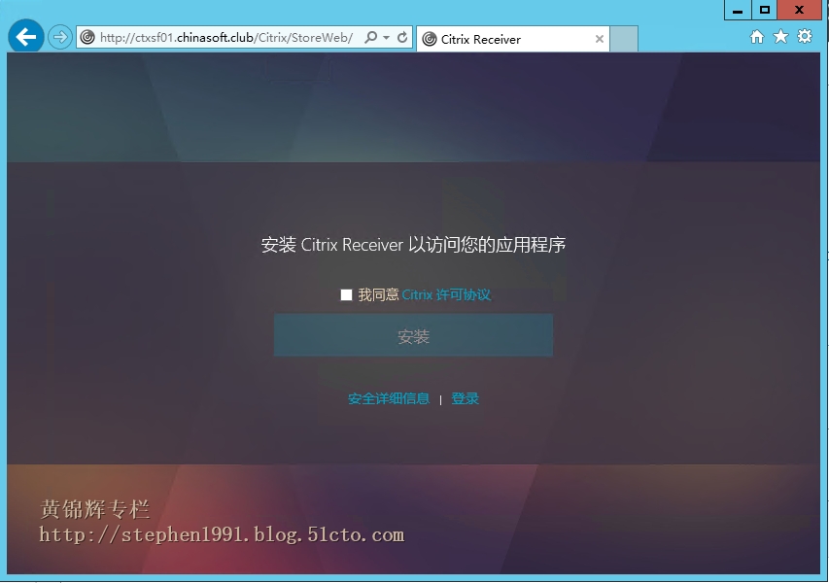Go to the browser Home page icon

757,37
